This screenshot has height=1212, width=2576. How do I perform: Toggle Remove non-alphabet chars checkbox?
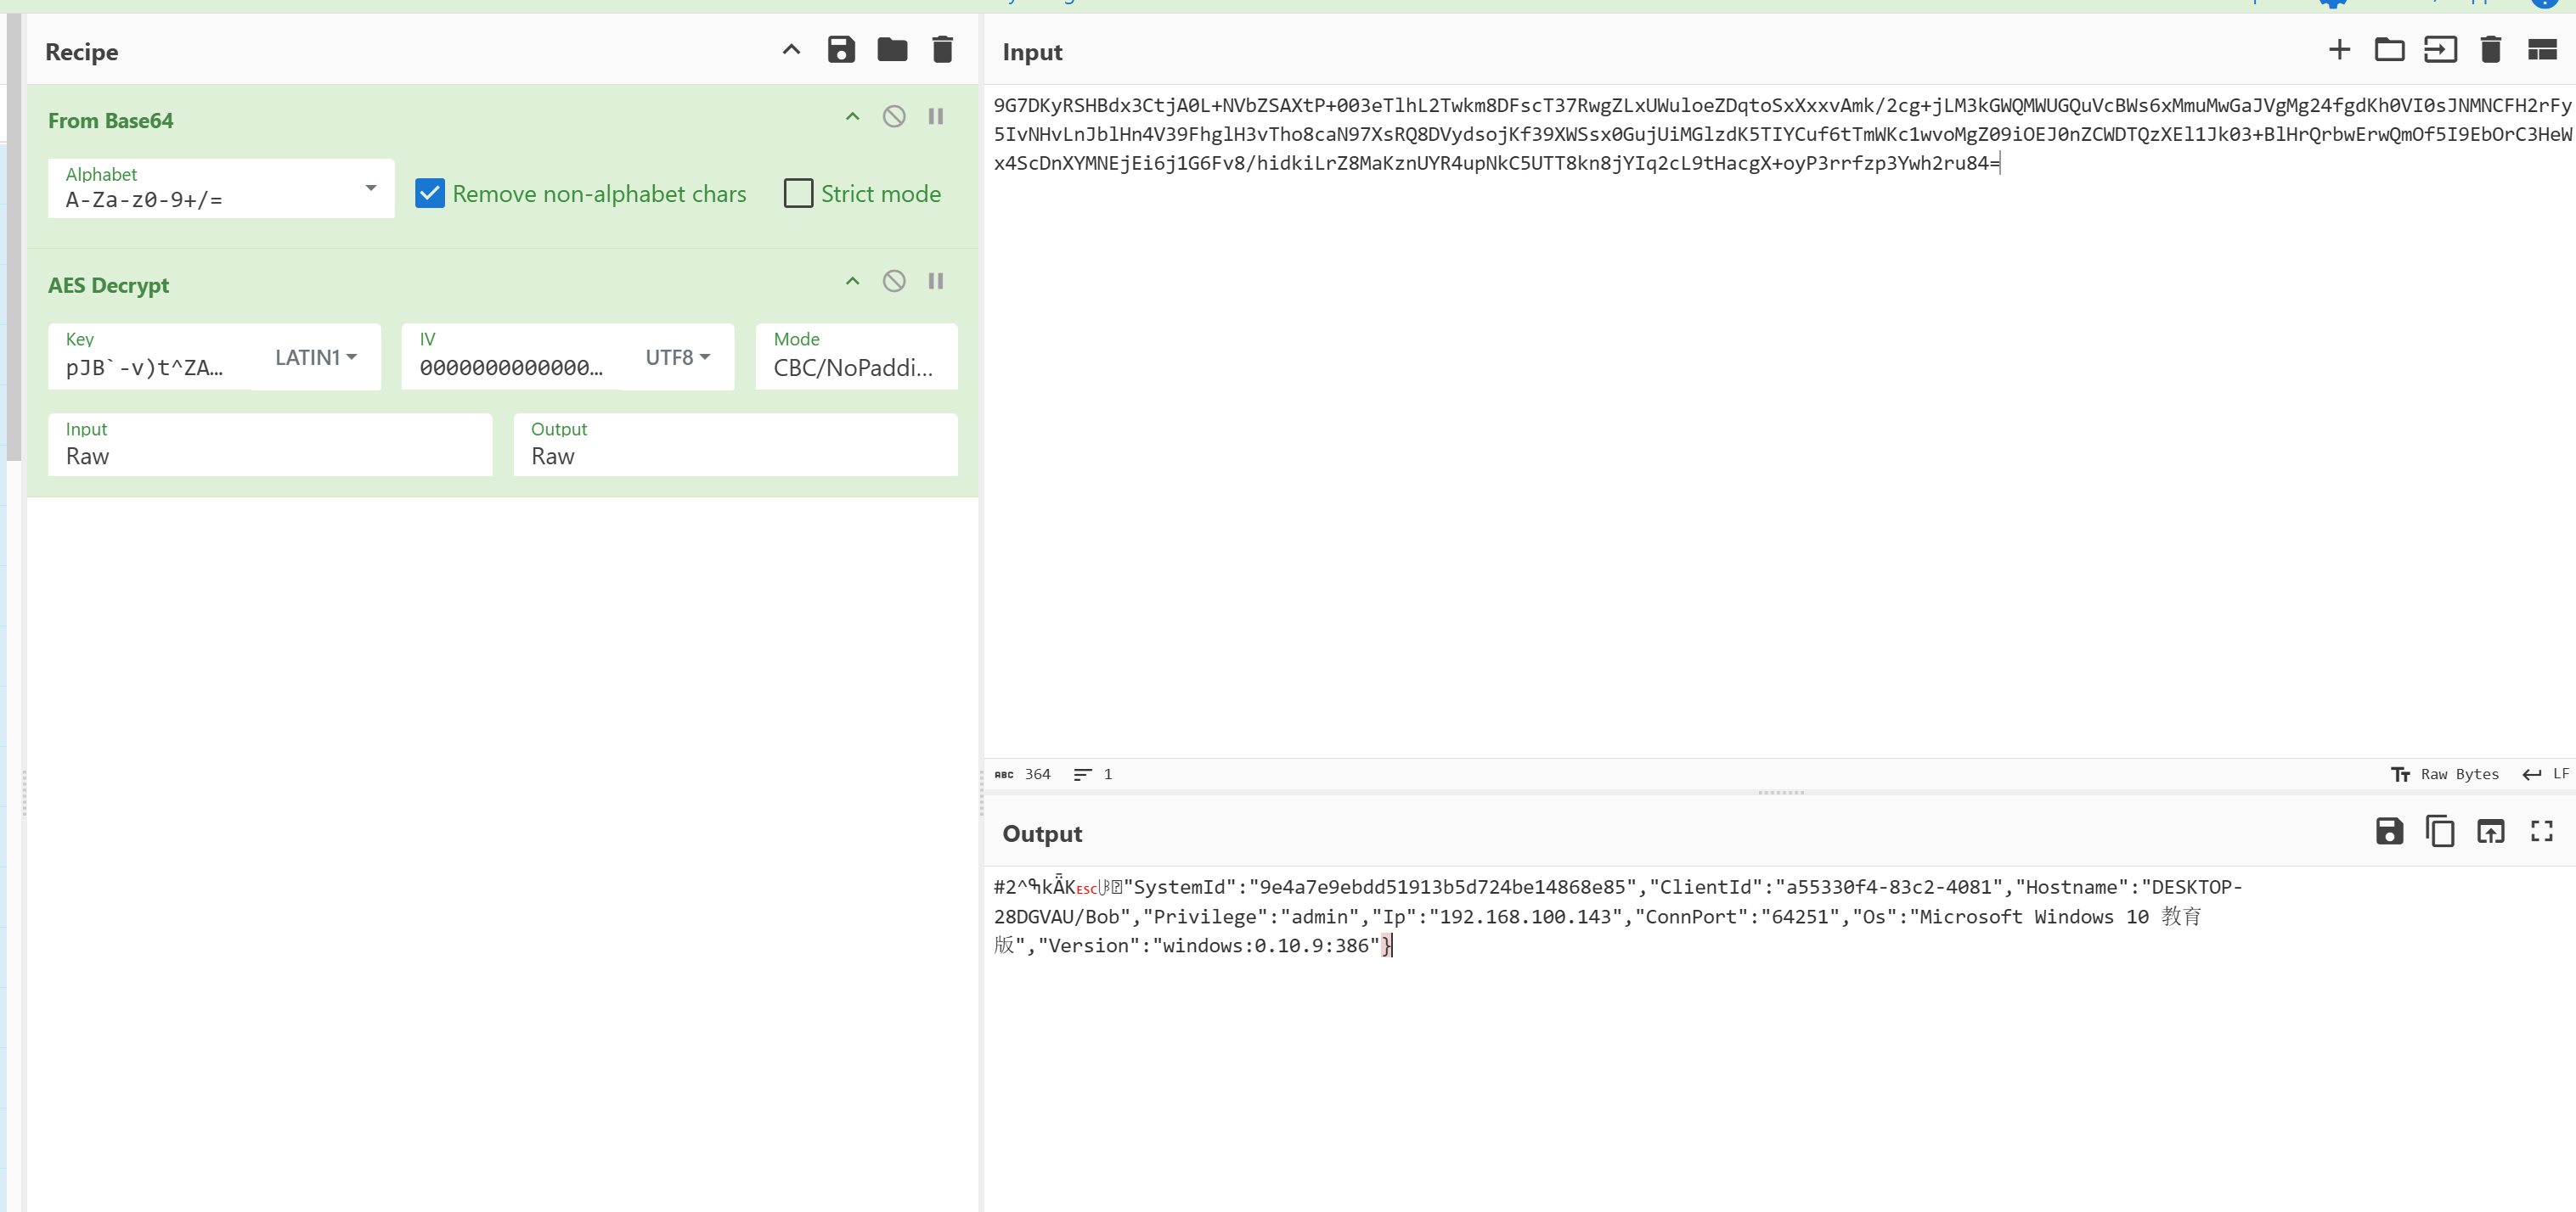pos(430,194)
